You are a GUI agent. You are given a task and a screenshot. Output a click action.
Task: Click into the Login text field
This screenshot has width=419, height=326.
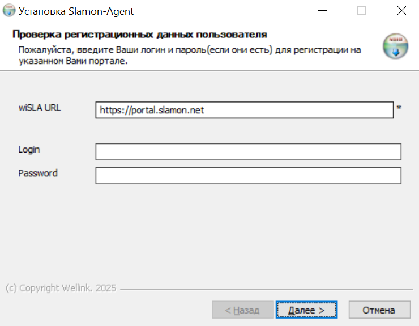point(248,152)
